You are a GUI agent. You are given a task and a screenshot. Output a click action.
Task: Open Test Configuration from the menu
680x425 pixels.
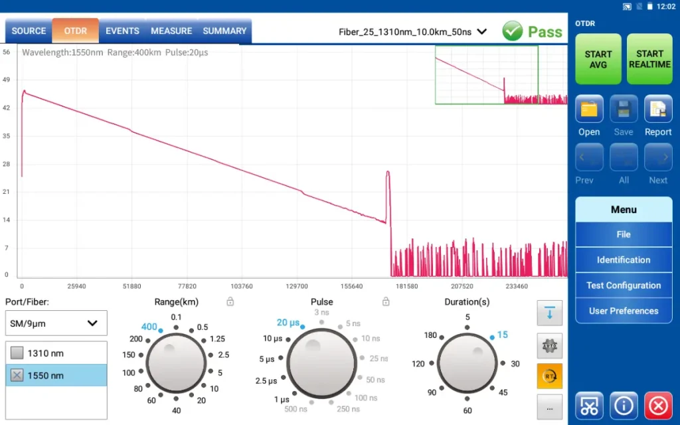click(624, 286)
